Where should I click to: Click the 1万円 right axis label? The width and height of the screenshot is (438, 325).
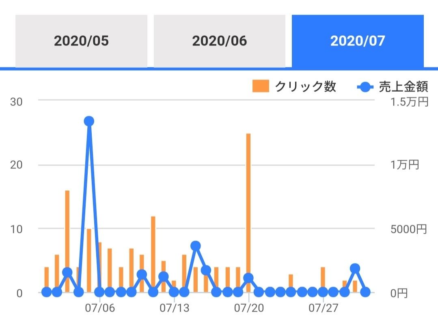click(x=404, y=165)
